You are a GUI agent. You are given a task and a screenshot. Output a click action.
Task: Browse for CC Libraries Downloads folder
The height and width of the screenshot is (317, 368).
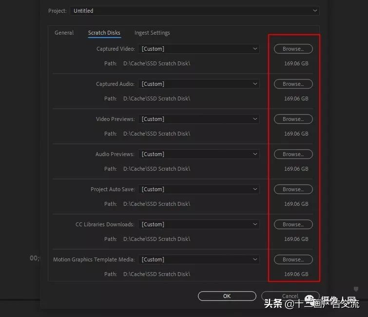tap(293, 224)
